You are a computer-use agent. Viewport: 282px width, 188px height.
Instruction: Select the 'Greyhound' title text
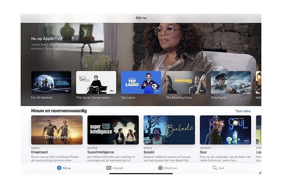[218, 98]
